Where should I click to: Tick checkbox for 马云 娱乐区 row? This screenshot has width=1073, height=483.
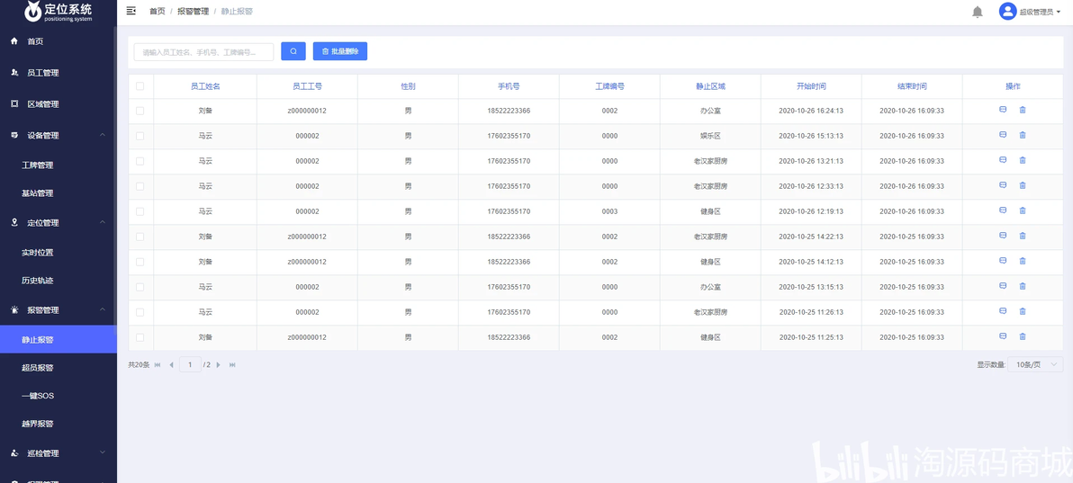(x=140, y=136)
